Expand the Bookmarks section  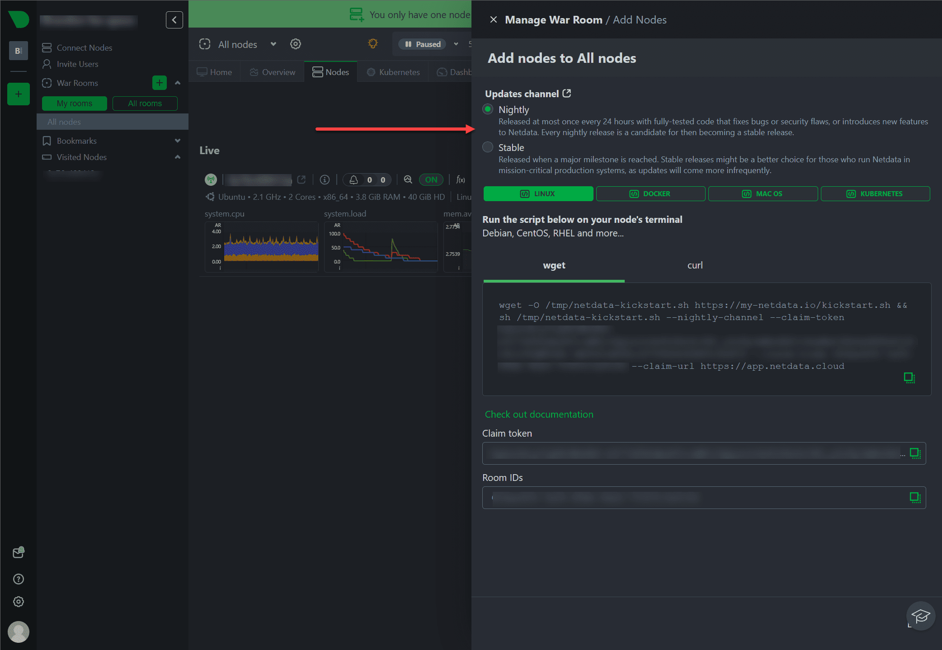click(x=178, y=141)
